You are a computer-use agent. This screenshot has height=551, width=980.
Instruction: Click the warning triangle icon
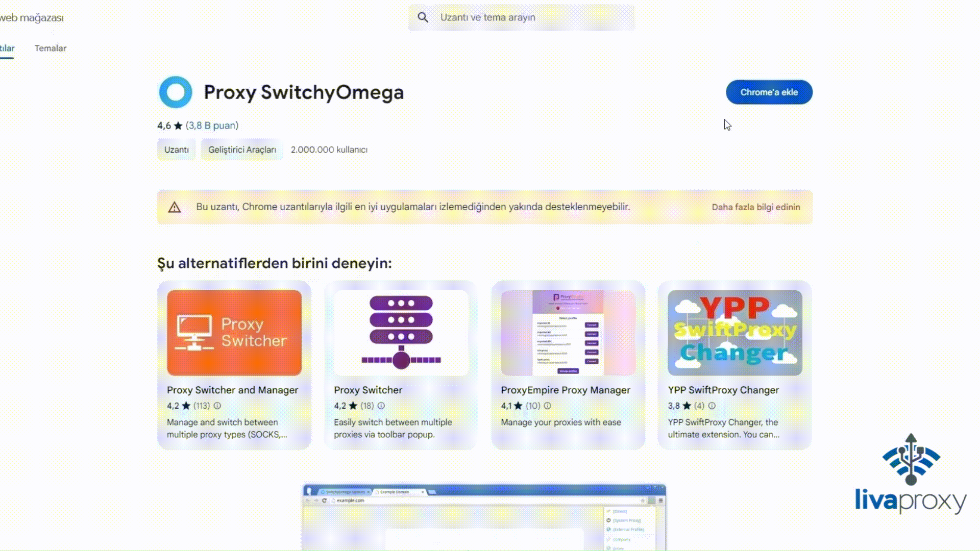pyautogui.click(x=175, y=207)
